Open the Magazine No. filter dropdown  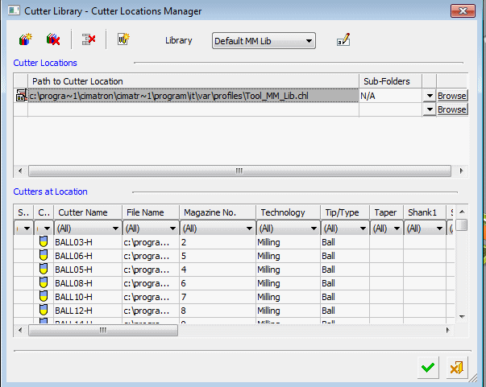click(248, 228)
